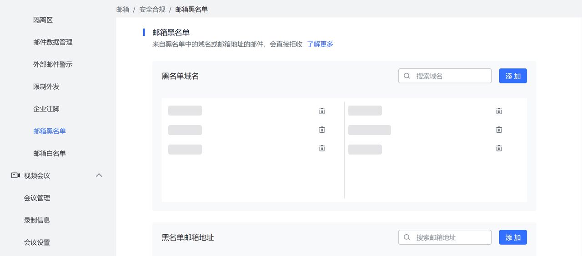Delete first domain in left blacklist column

point(322,111)
